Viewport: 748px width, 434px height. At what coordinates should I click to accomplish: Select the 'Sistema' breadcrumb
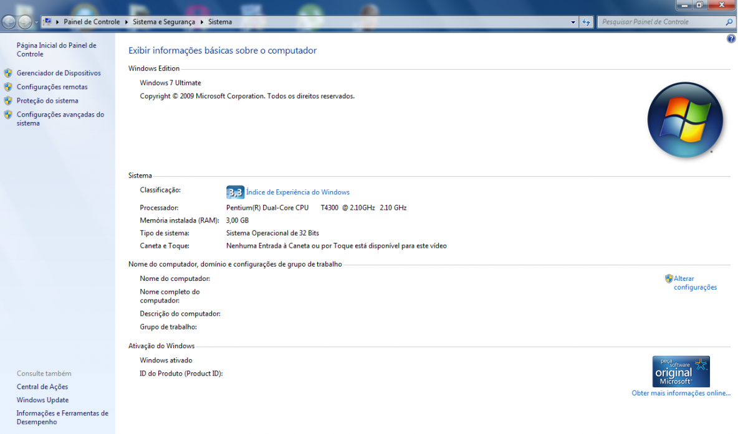coord(220,22)
